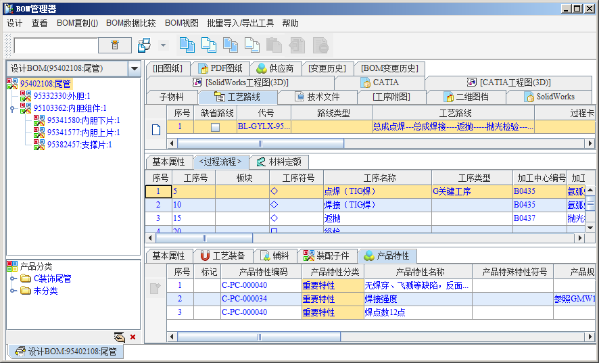599x363 pixels.
Task: Click the edit icon left of 产品特性 table
Action: tap(155, 289)
